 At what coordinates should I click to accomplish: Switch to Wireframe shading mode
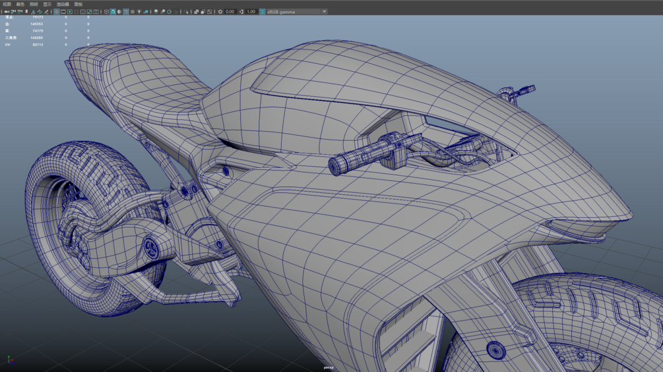[x=107, y=12]
